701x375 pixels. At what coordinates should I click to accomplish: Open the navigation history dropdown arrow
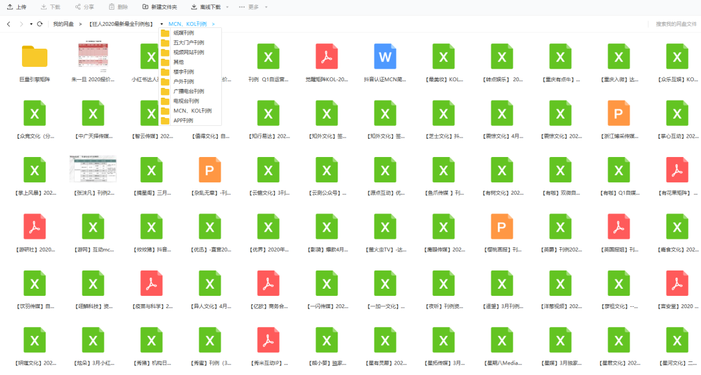(x=31, y=24)
